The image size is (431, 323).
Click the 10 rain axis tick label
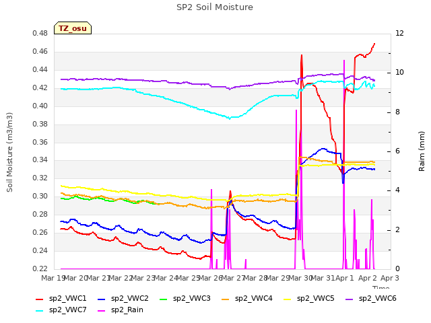399,73
